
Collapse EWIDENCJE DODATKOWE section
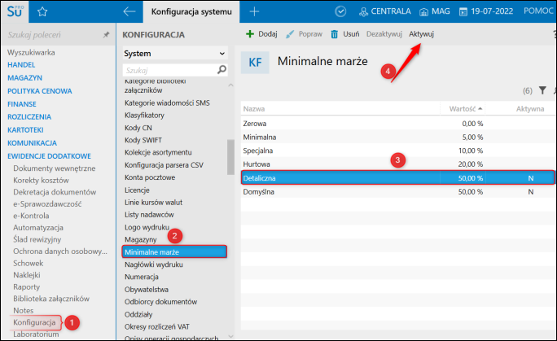click(x=50, y=156)
